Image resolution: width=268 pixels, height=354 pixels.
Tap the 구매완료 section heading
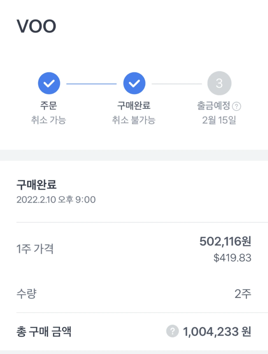37,184
